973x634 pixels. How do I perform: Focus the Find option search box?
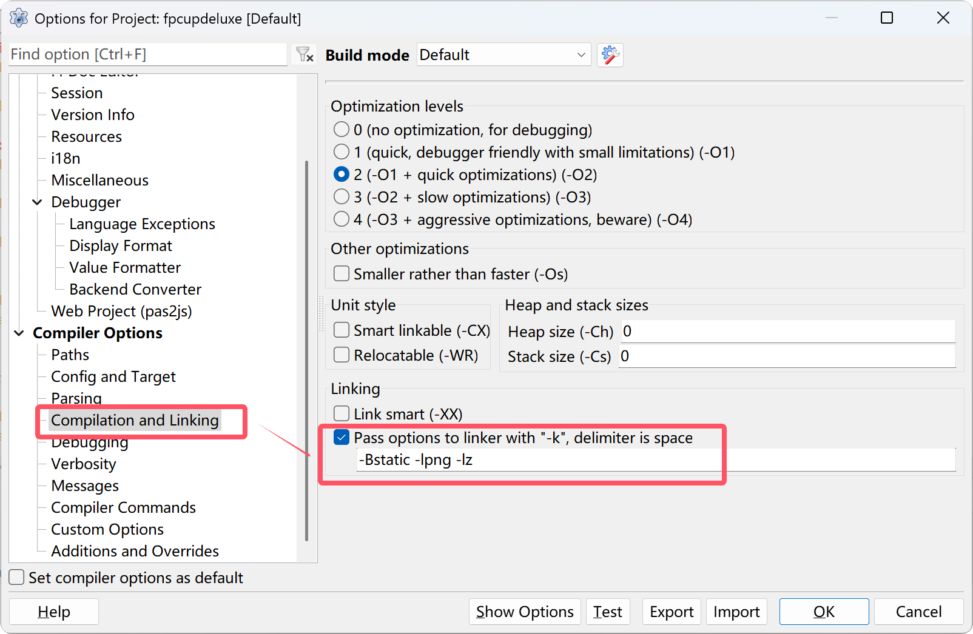point(147,55)
